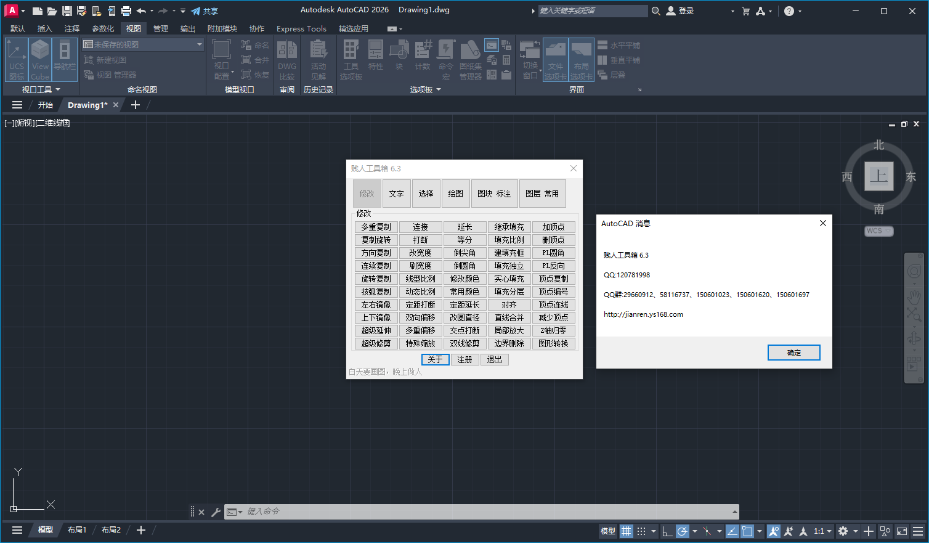Click the workspace switching gear icon
The height and width of the screenshot is (543, 929).
[843, 531]
